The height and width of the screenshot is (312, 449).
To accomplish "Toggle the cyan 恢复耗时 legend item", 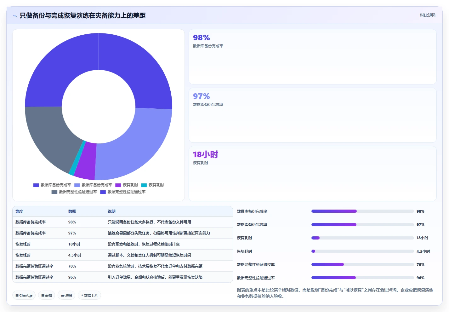I will (152, 185).
